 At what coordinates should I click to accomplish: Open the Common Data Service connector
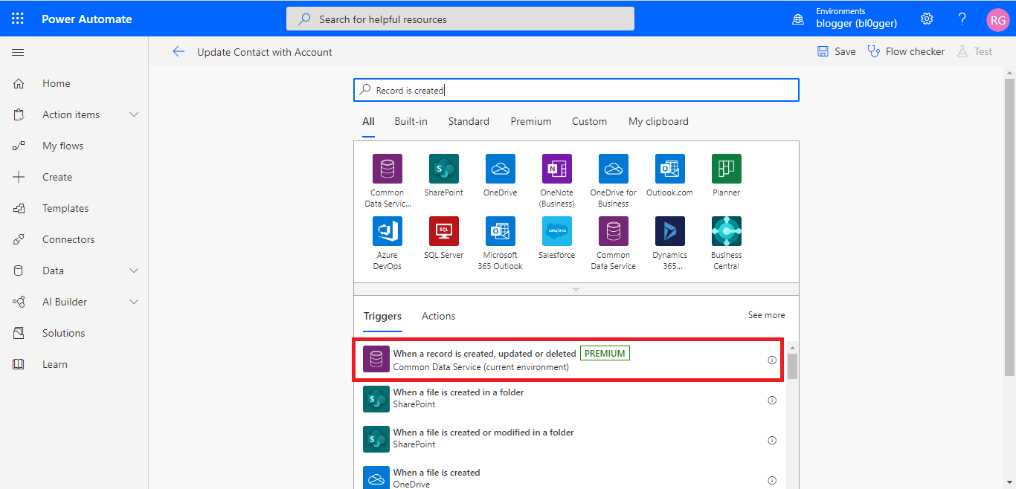click(x=613, y=231)
